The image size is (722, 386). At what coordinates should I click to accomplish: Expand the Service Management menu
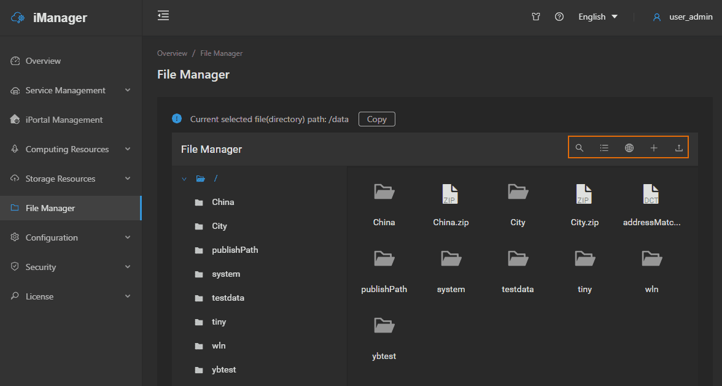point(71,90)
